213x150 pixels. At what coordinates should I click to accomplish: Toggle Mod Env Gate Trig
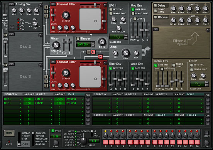tap(133, 9)
